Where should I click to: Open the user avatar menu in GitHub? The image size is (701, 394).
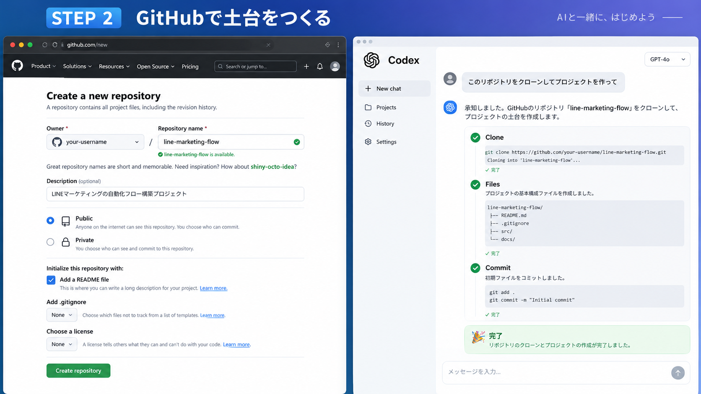[335, 66]
